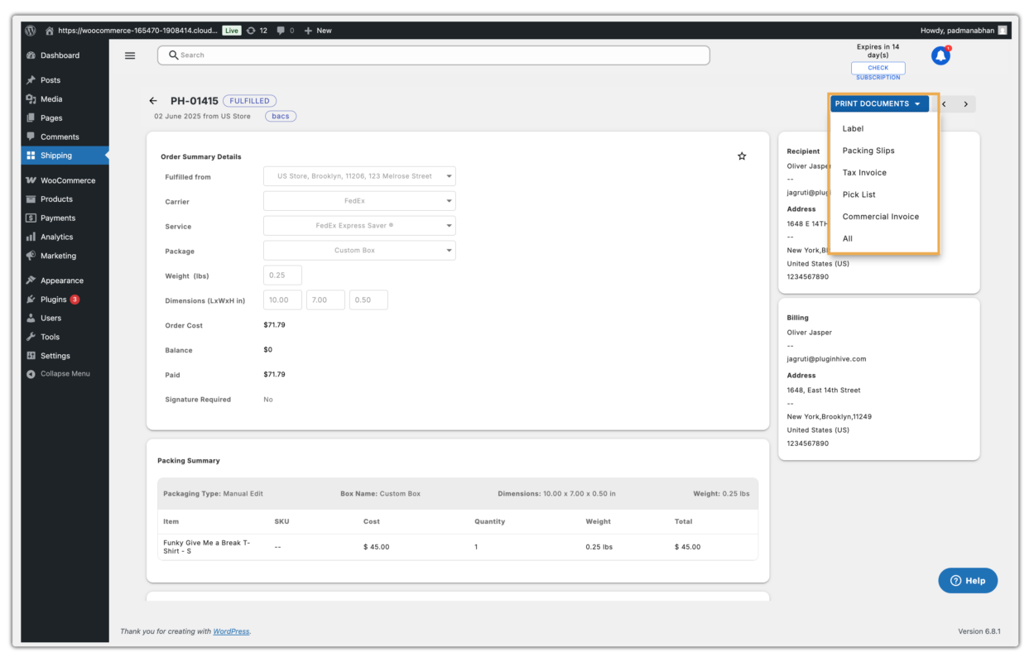1034x662 pixels.
Task: Click the billing email jagruti@pluginhive.com
Action: (826, 359)
